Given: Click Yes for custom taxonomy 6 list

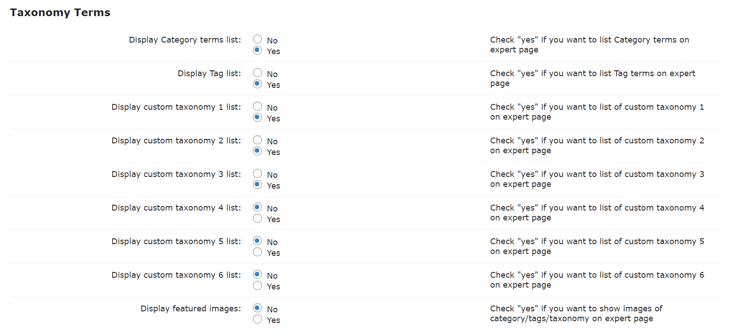Looking at the screenshot, I should coord(257,285).
